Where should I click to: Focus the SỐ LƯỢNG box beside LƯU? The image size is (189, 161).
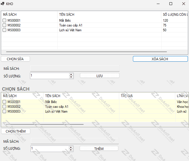click(x=50, y=76)
